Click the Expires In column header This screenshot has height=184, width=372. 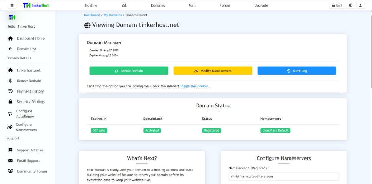click(x=99, y=119)
